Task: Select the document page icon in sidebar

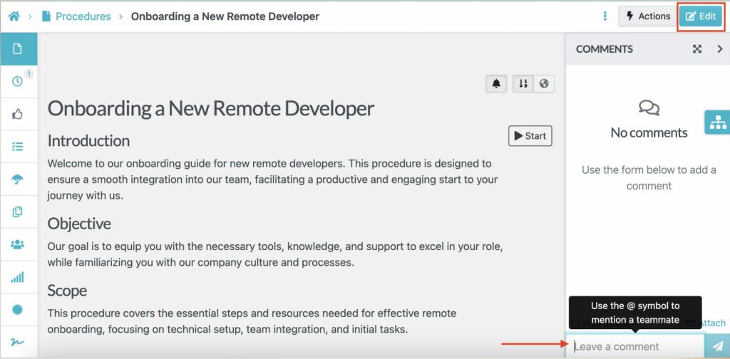Action: [x=18, y=49]
